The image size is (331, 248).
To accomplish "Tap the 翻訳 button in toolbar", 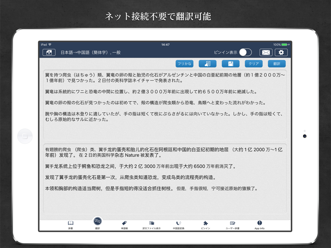I will pyautogui.click(x=277, y=64).
